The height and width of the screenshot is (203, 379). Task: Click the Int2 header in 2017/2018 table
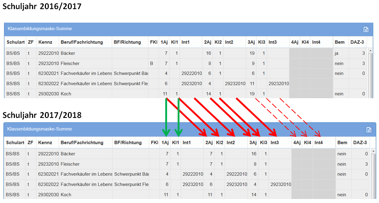point(231,143)
